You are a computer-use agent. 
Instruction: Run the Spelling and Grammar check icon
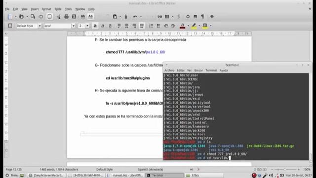pos(83,16)
